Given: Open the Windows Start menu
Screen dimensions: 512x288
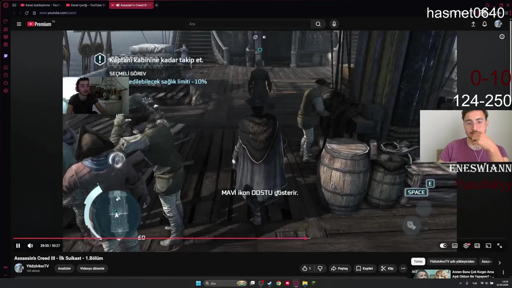Looking at the screenshot, I should pos(198,283).
